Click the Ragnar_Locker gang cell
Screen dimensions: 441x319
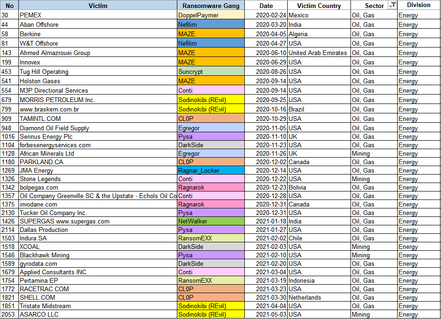[211, 170]
